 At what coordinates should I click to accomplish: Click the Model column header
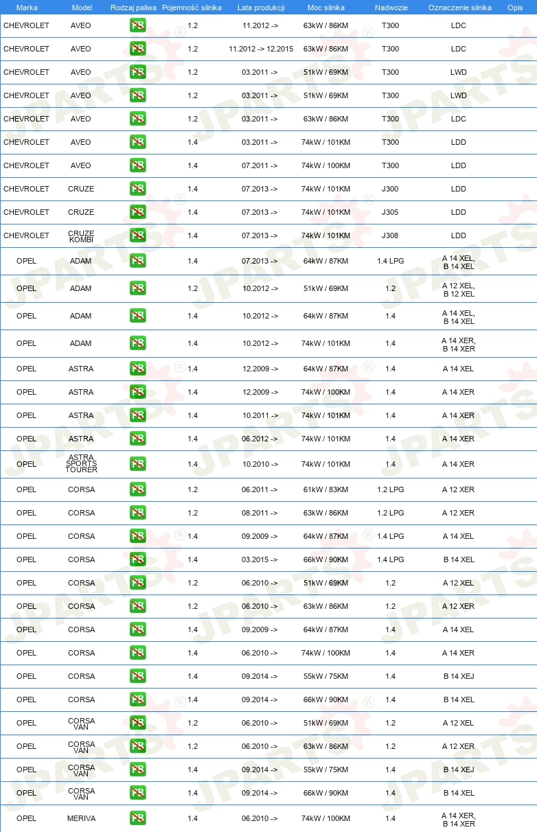pos(81,8)
